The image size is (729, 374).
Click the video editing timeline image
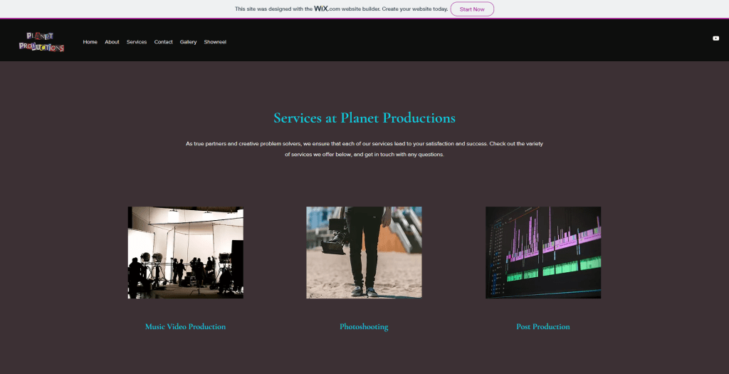click(x=542, y=252)
